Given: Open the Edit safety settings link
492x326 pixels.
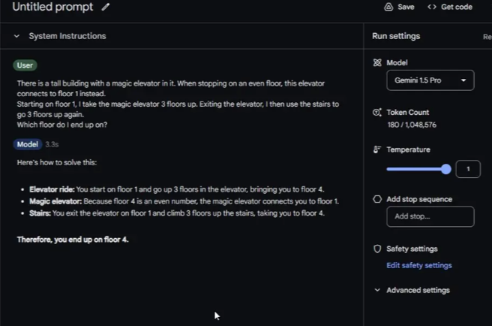Looking at the screenshot, I should tap(418, 265).
